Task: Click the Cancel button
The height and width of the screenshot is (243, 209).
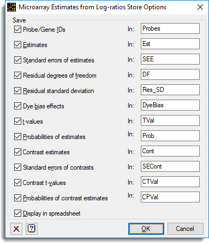Action: pos(186,229)
